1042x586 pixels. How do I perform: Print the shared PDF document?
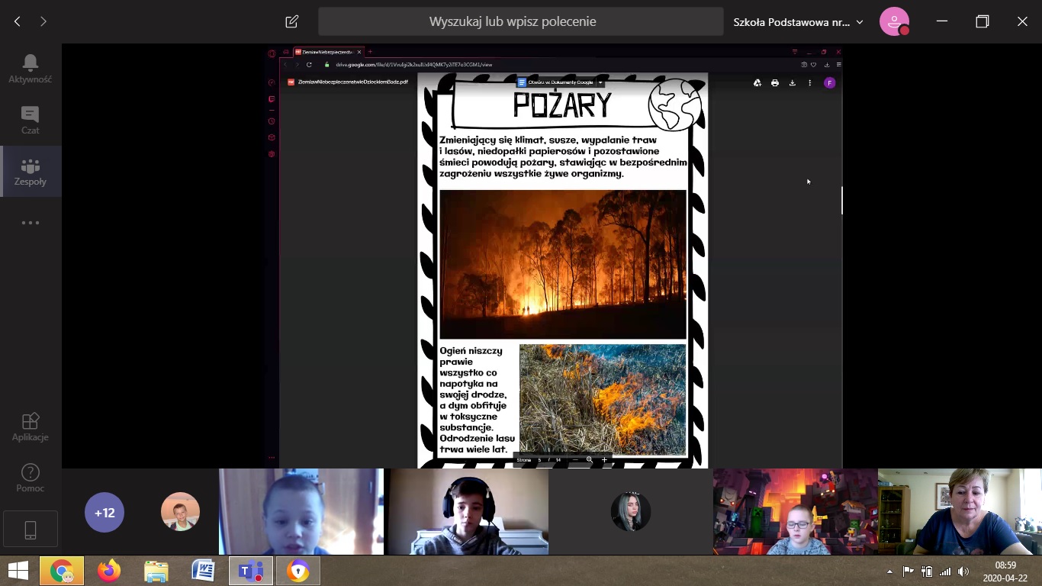[x=775, y=82]
